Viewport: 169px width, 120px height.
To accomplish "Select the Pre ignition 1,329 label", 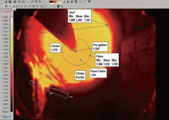I will click(100, 47).
